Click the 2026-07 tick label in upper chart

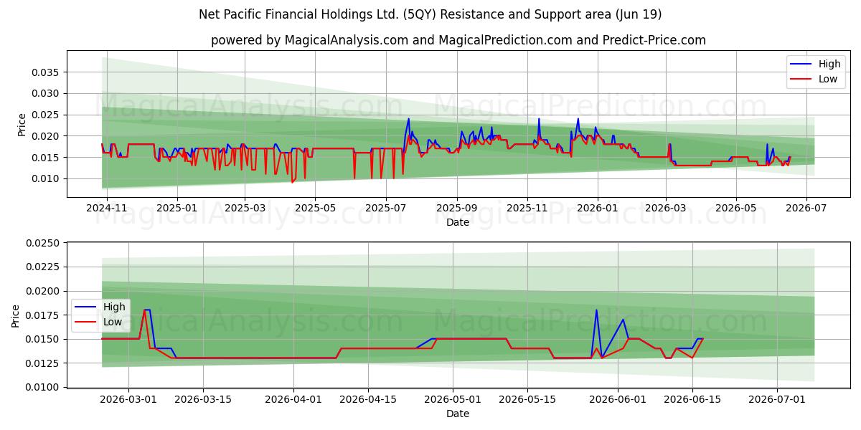click(806, 208)
